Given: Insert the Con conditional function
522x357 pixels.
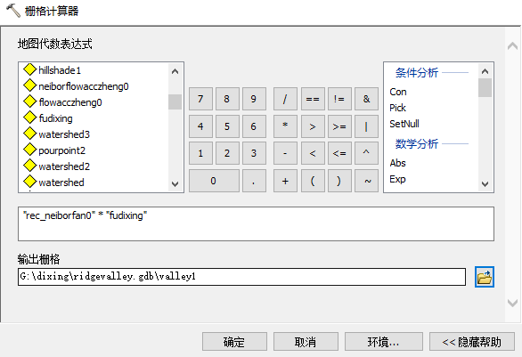Looking at the screenshot, I should pyautogui.click(x=398, y=92).
